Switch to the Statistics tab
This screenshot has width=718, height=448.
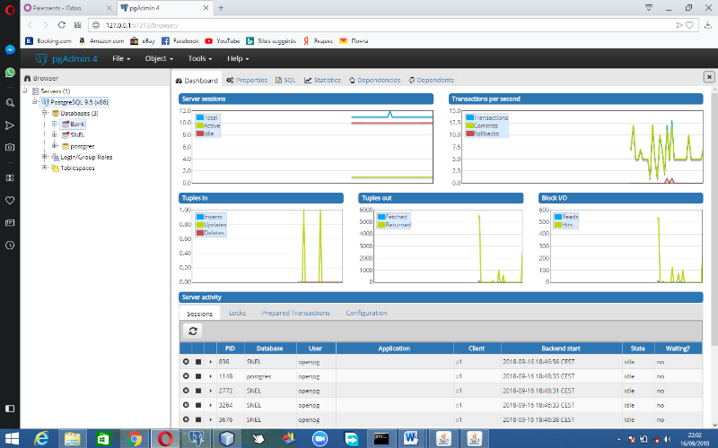pyautogui.click(x=322, y=80)
